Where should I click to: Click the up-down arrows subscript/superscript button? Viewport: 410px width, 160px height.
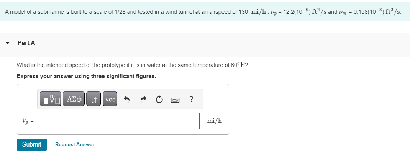pos(94,100)
